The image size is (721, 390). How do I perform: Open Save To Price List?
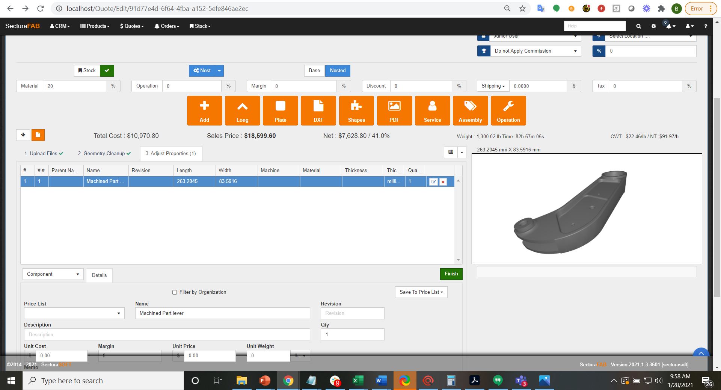point(421,292)
